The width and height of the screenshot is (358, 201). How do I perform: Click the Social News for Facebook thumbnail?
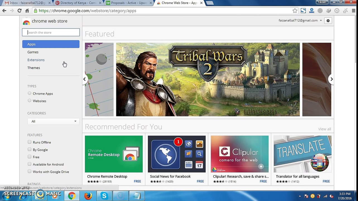177,154
